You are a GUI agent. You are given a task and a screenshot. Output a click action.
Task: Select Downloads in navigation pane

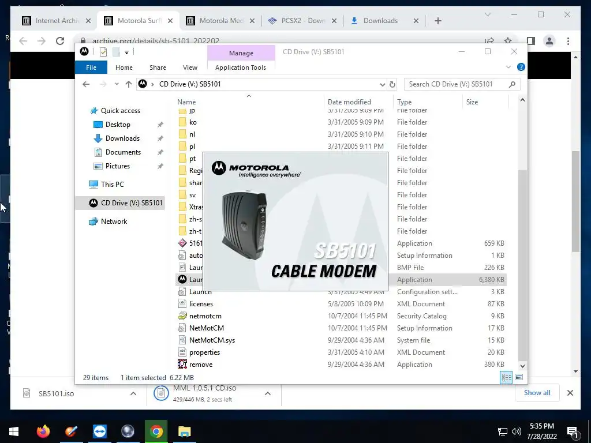(122, 138)
